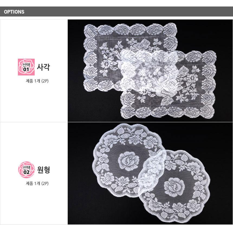Click the rose center of right round doily
233x225 pixels.
coord(174,187)
